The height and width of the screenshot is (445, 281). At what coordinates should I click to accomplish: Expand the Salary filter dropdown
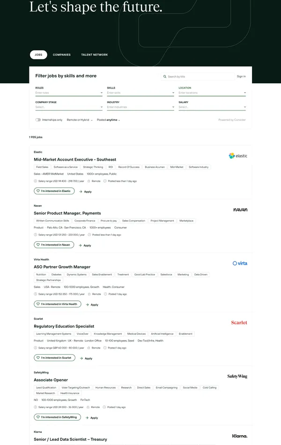tap(212, 107)
